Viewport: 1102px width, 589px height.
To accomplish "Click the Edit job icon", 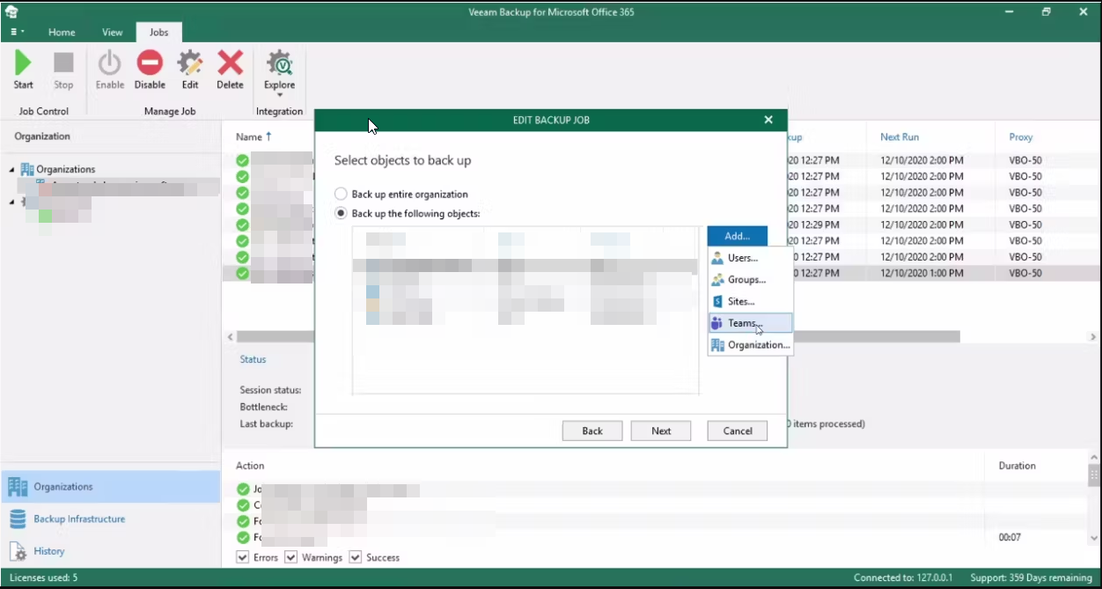I will pos(190,63).
